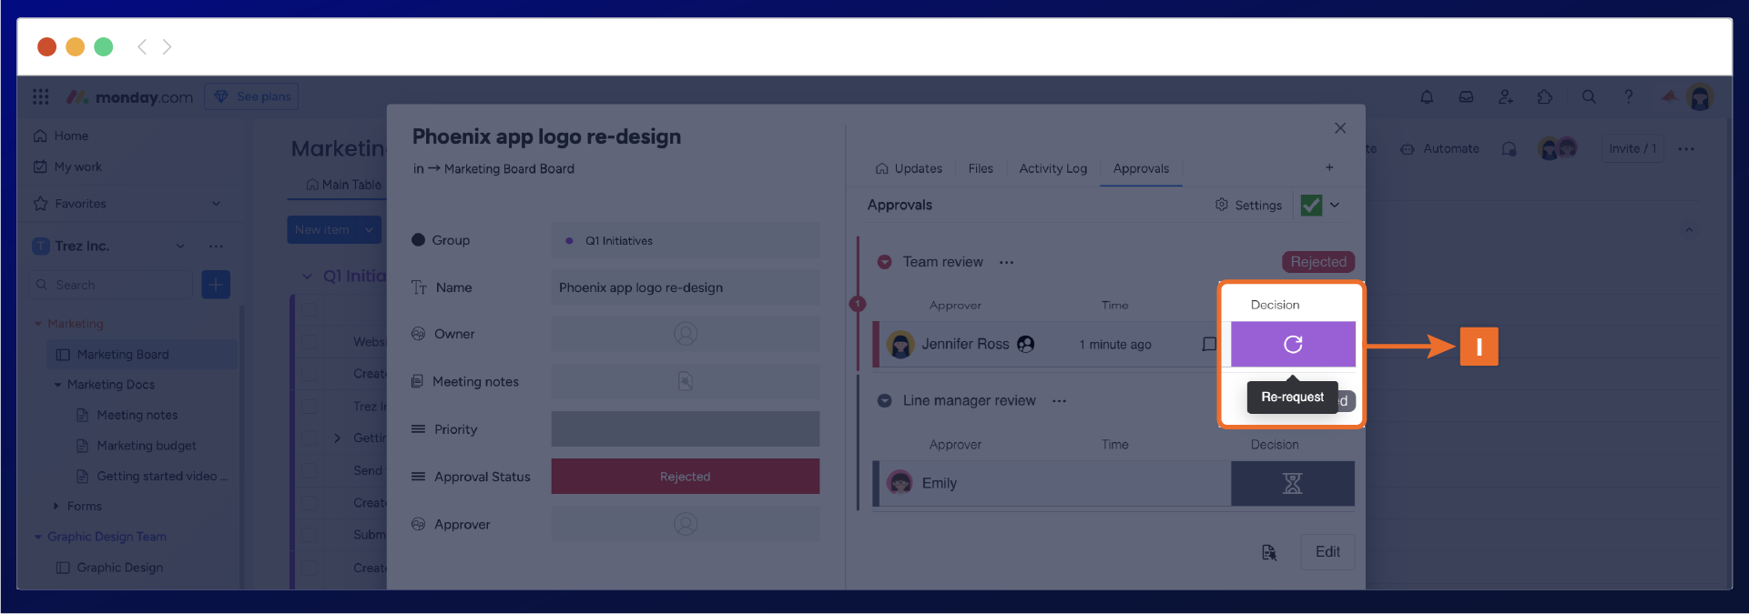Open the help question mark
Viewport: 1749px width, 614px height.
1629,96
